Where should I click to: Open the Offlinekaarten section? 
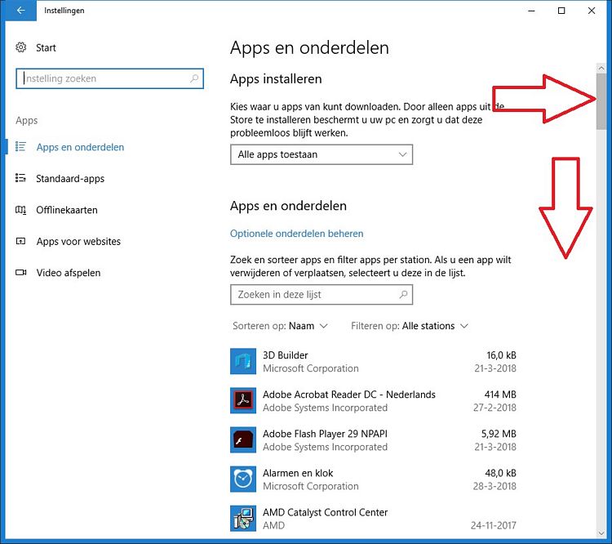[x=66, y=210]
